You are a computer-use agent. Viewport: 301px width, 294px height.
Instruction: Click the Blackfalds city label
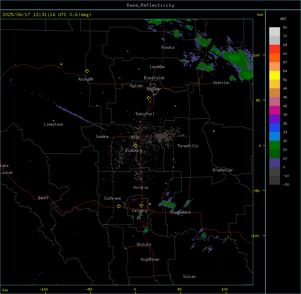(154, 78)
